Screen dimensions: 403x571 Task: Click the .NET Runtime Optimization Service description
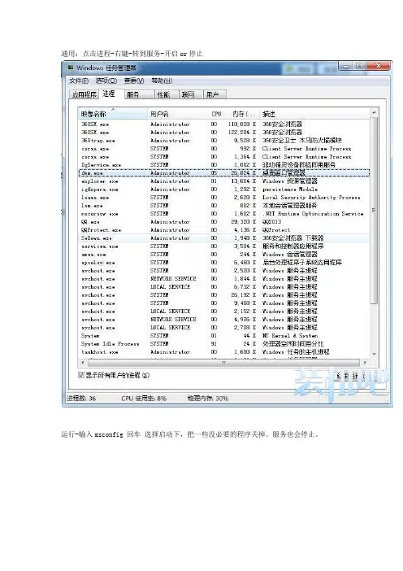tap(313, 214)
